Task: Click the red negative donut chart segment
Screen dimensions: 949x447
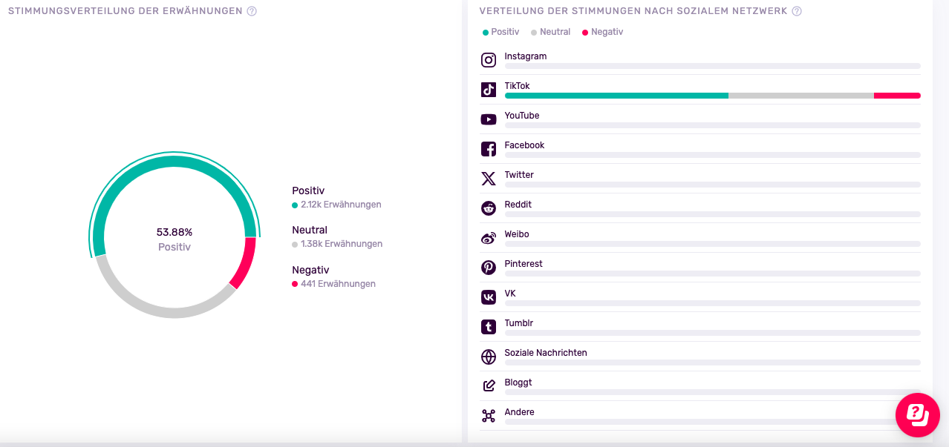Action: pyautogui.click(x=244, y=263)
